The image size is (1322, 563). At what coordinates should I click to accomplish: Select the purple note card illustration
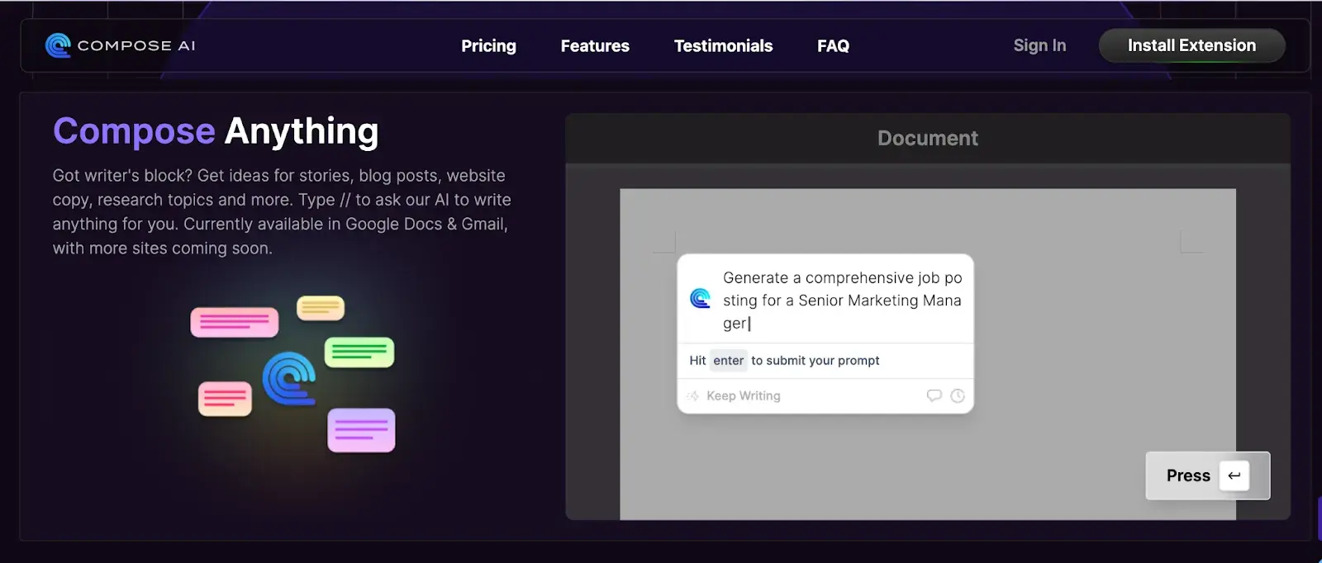tap(361, 430)
